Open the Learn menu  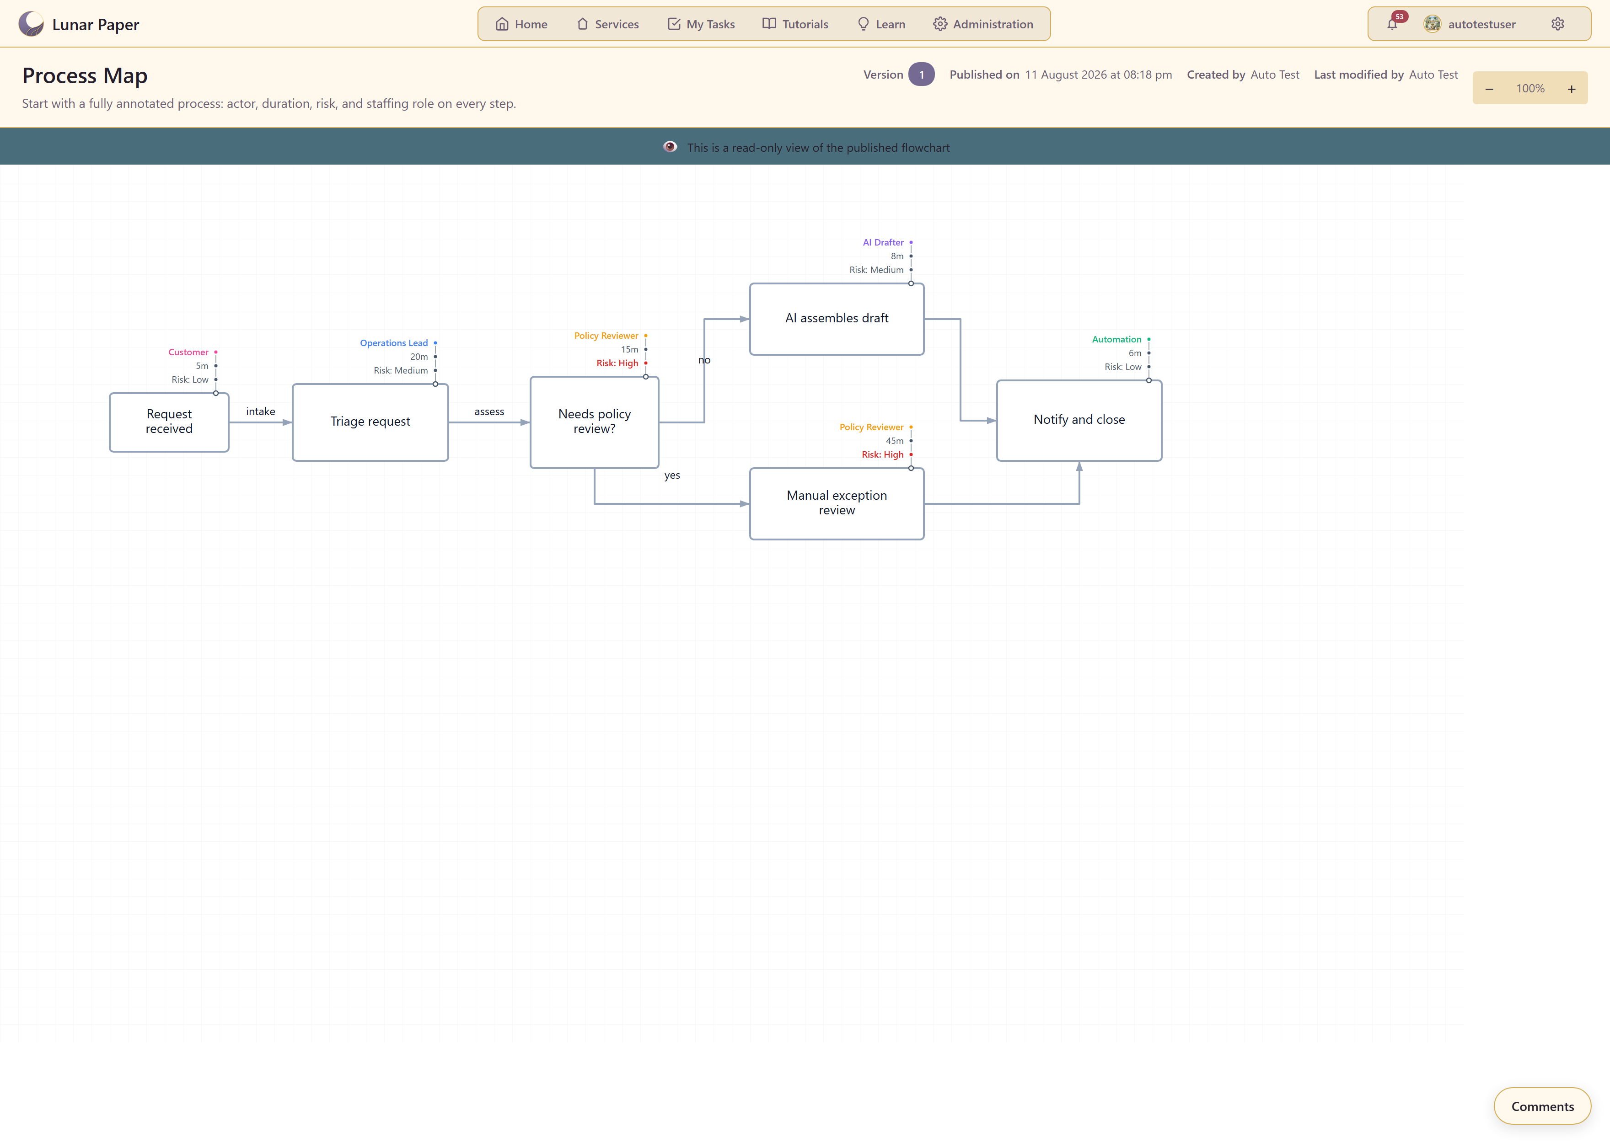pyautogui.click(x=881, y=24)
